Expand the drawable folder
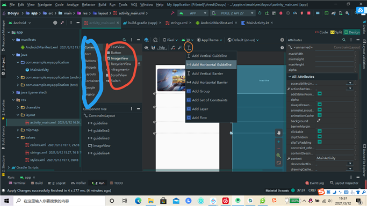 [x=18, y=107]
